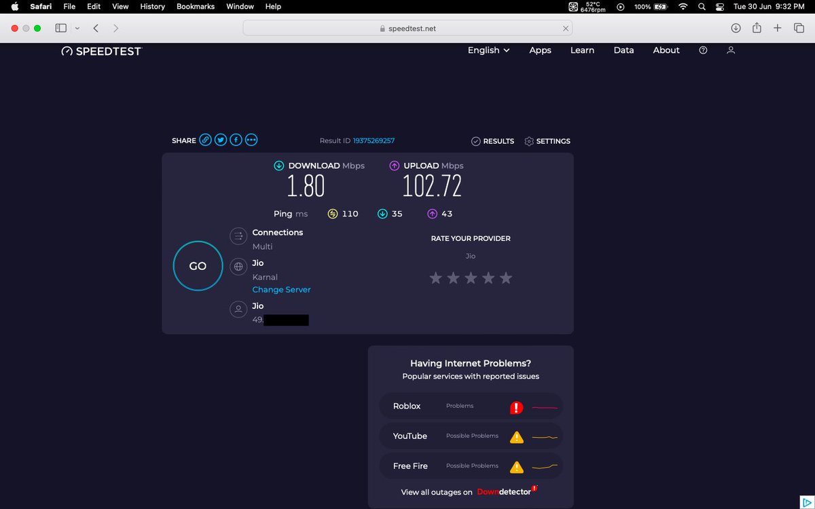This screenshot has height=509, width=815.
Task: Select the download speed 1.80 value
Action: point(306,186)
